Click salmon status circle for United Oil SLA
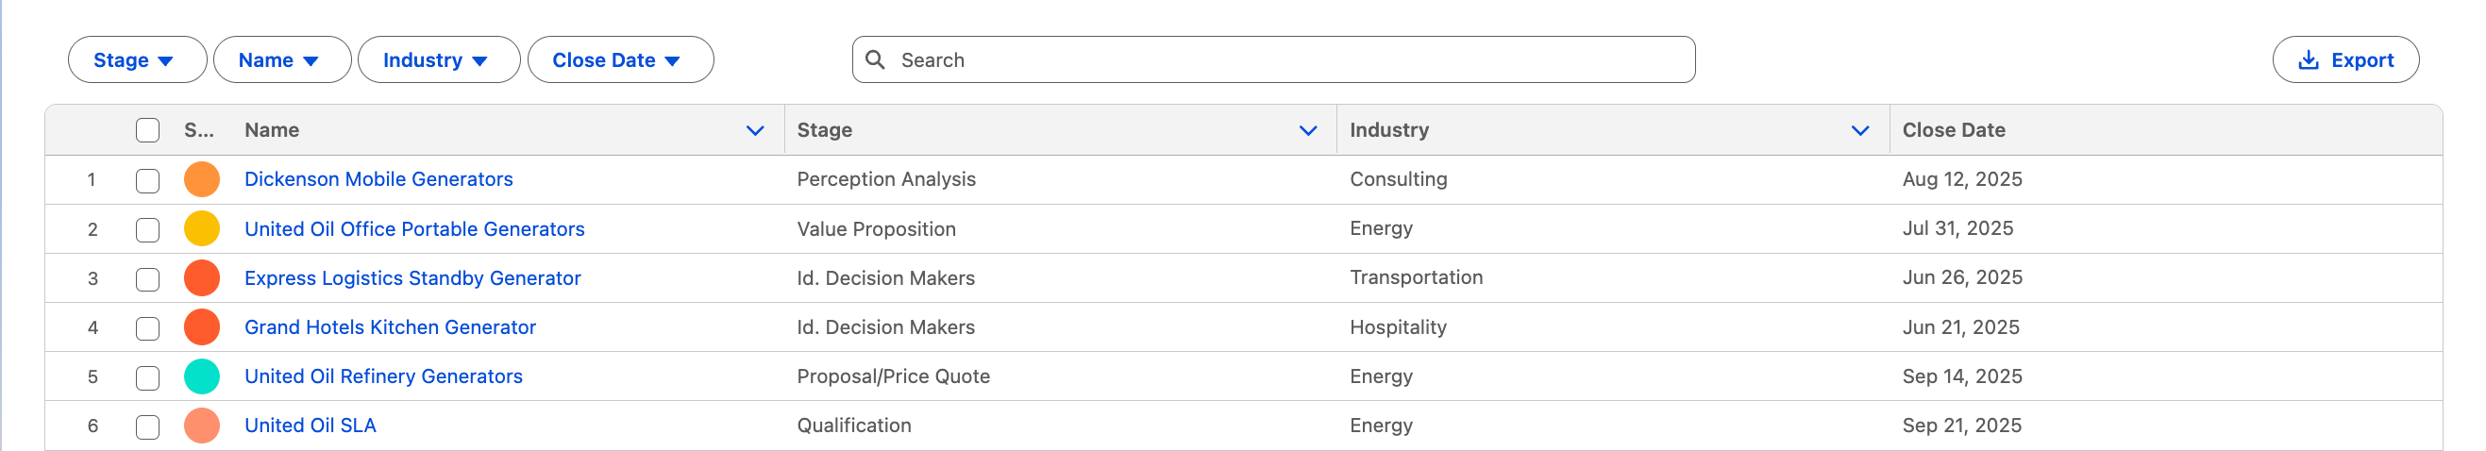2486x451 pixels. tap(202, 426)
